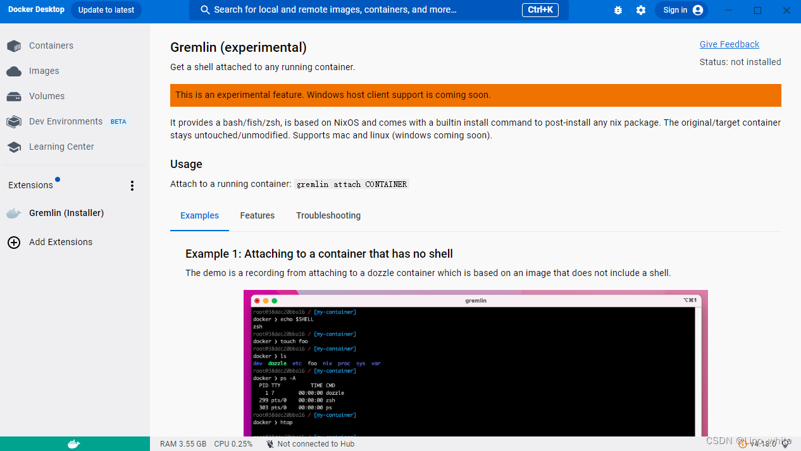This screenshot has height=451, width=801.
Task: Switch to the Features tab
Action: 257,215
